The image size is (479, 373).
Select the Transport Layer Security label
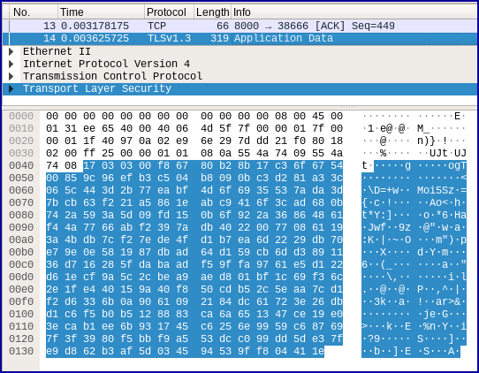(97, 88)
